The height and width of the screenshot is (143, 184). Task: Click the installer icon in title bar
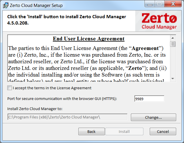point(6,5)
